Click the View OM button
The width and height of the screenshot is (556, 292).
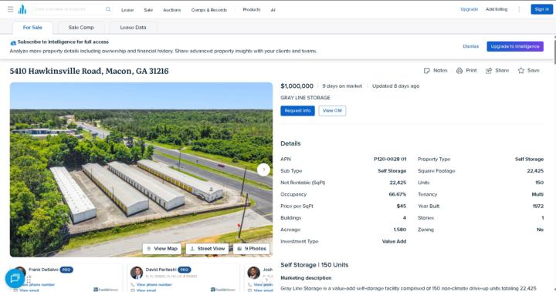pyautogui.click(x=332, y=111)
